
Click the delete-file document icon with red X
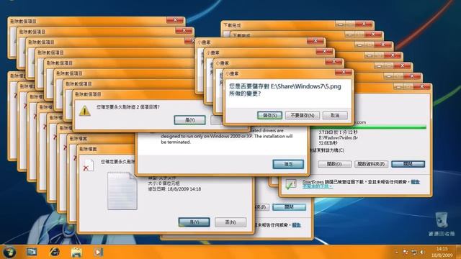[x=89, y=165]
